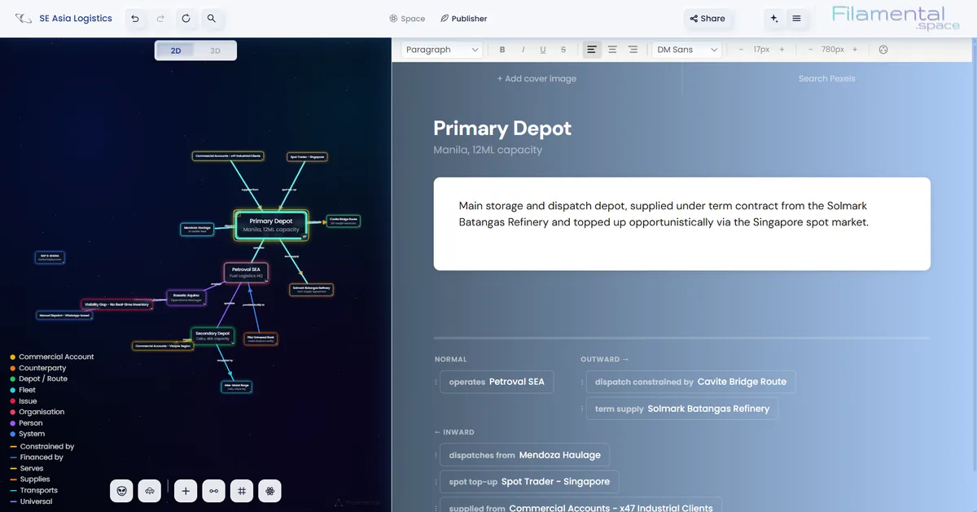Decrease the font size
Screen dimensions: 977x512
741,50
